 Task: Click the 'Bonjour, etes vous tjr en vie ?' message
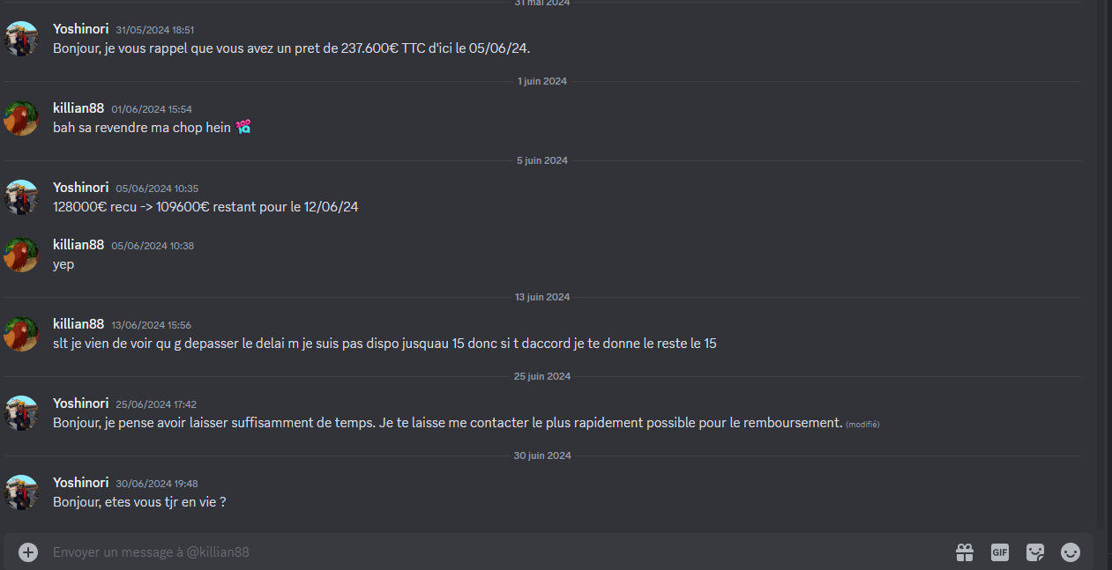[140, 502]
